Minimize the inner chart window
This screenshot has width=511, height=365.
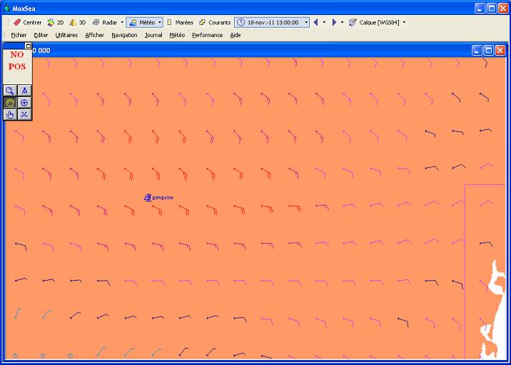(477, 50)
